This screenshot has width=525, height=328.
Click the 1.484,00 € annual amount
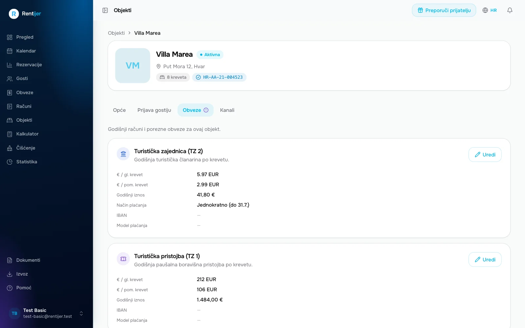coord(210,300)
